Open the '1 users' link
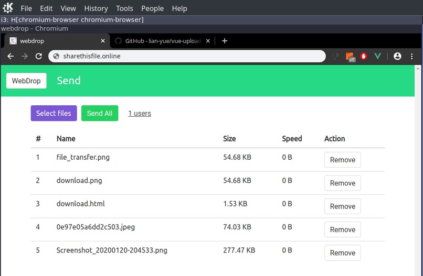This screenshot has height=276, width=423. click(140, 113)
